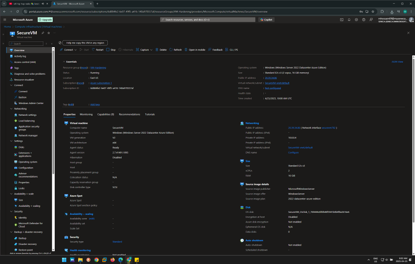
Task: Open Azure subscription 1 link
Action: (101, 83)
